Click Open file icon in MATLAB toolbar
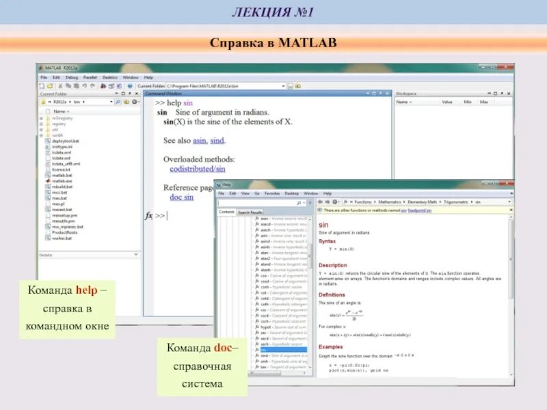 pyautogui.click(x=50, y=86)
